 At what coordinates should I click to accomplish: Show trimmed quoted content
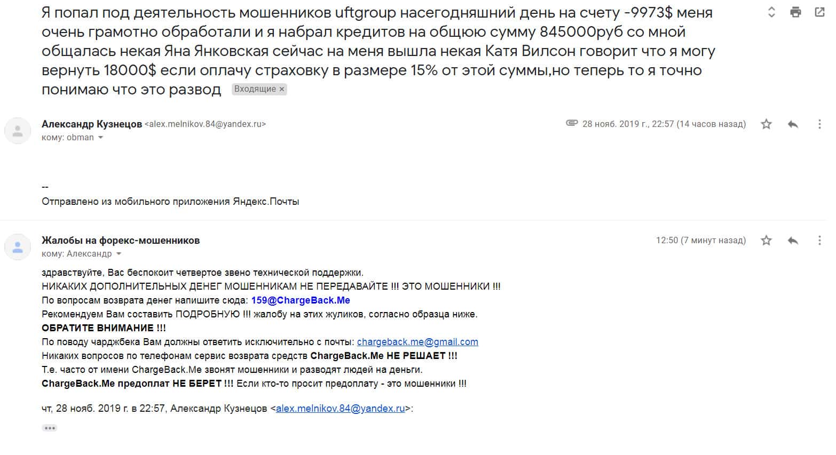click(x=50, y=428)
